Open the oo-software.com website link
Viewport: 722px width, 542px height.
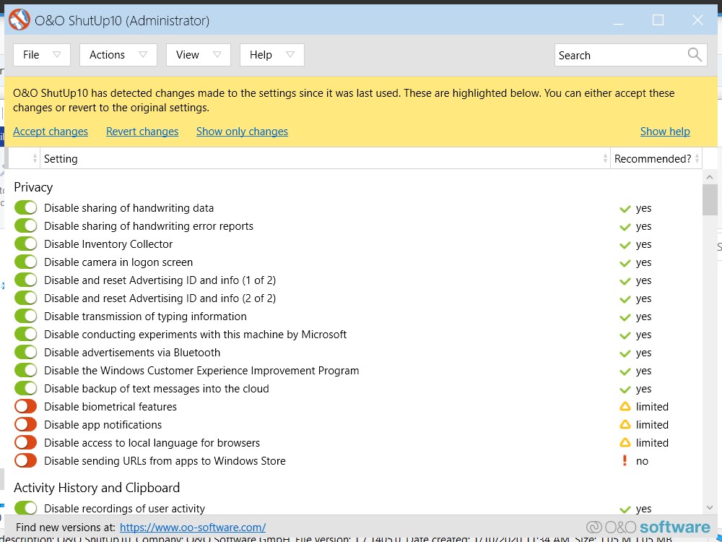193,528
